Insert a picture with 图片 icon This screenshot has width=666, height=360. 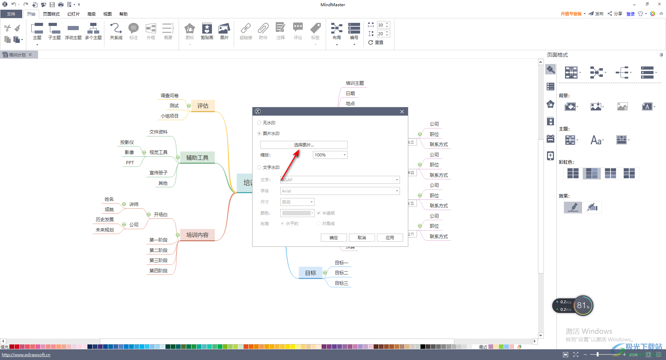pyautogui.click(x=224, y=31)
